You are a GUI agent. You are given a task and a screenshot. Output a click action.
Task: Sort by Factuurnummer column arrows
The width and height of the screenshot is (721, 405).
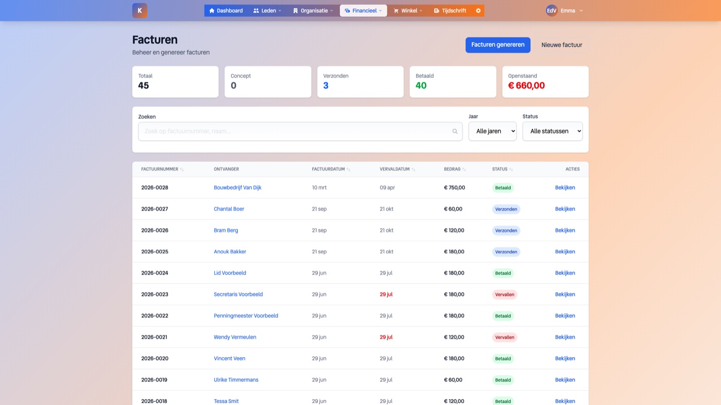182,169
